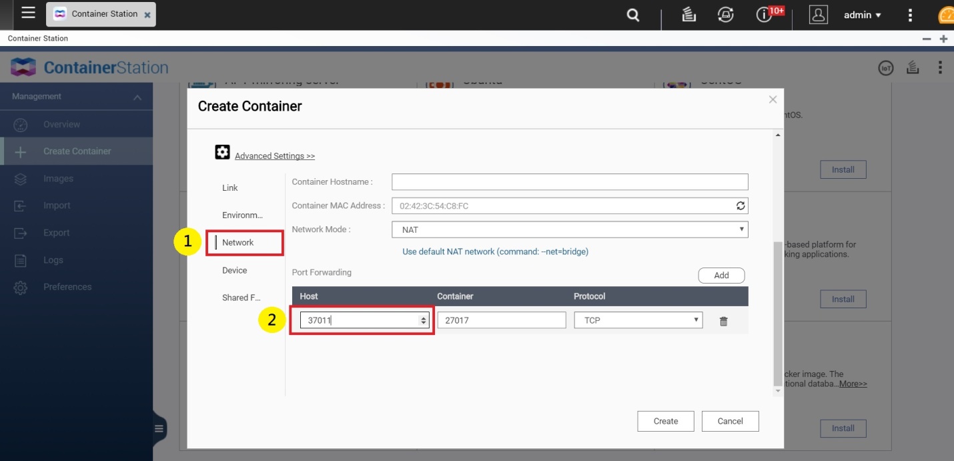This screenshot has width=954, height=461.
Task: Click the admin user profile icon
Action: (818, 15)
